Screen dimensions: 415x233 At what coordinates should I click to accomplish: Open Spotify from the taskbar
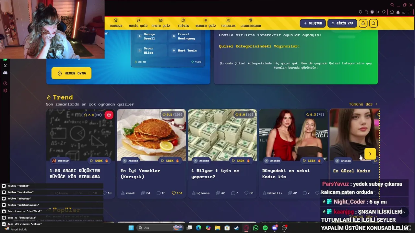click(265, 228)
